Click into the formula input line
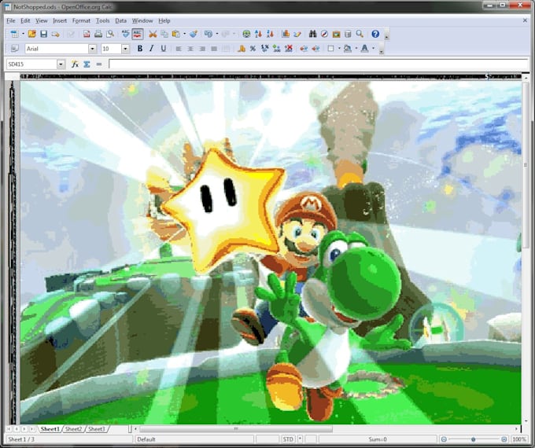 coord(318,64)
